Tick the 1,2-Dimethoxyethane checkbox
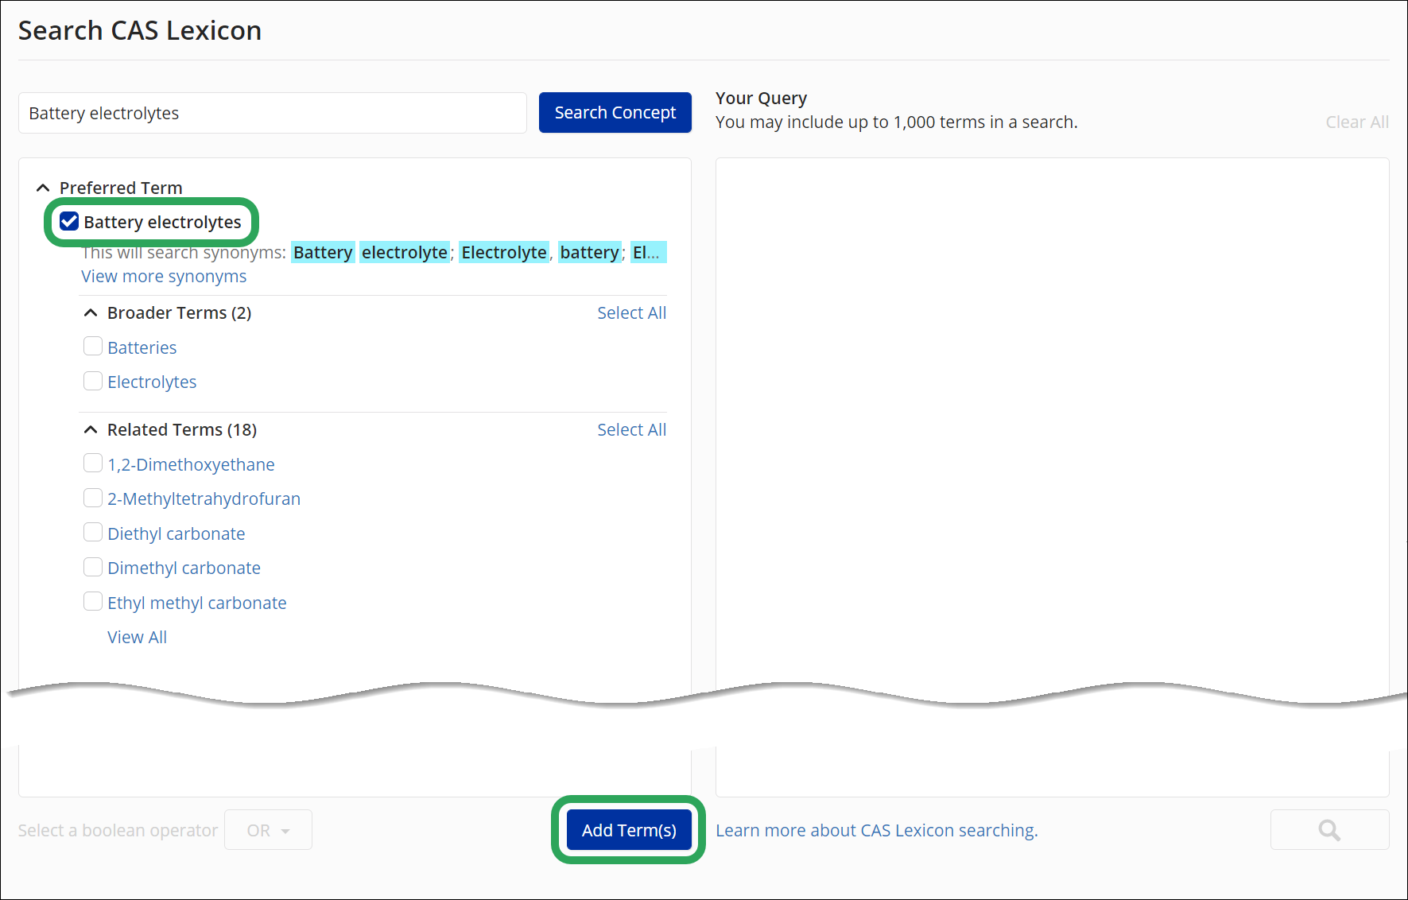This screenshot has height=900, width=1408. [93, 464]
